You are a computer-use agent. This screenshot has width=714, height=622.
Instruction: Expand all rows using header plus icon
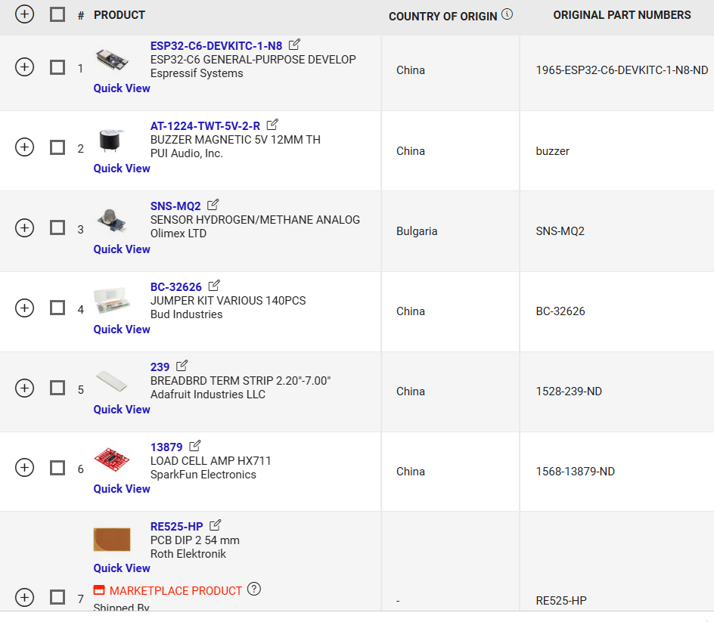pyautogui.click(x=25, y=14)
